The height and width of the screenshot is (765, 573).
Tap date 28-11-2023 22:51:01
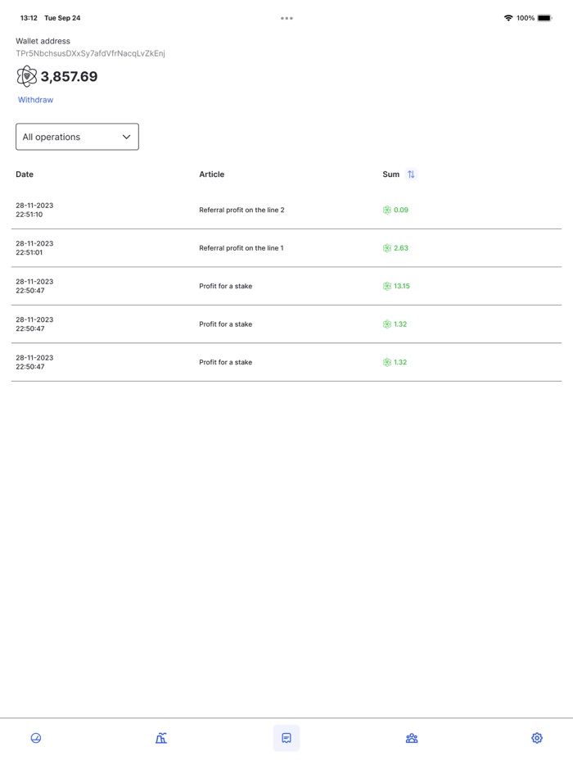34,248
